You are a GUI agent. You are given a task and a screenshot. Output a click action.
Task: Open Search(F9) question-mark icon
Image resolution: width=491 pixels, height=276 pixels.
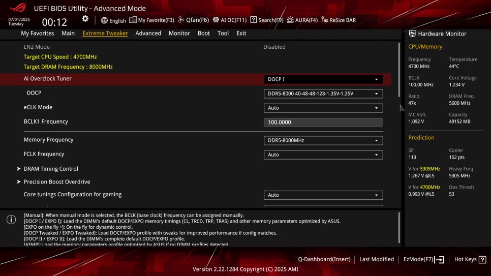click(253, 20)
